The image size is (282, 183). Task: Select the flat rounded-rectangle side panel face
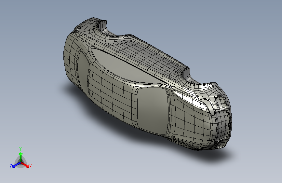(x=153, y=111)
